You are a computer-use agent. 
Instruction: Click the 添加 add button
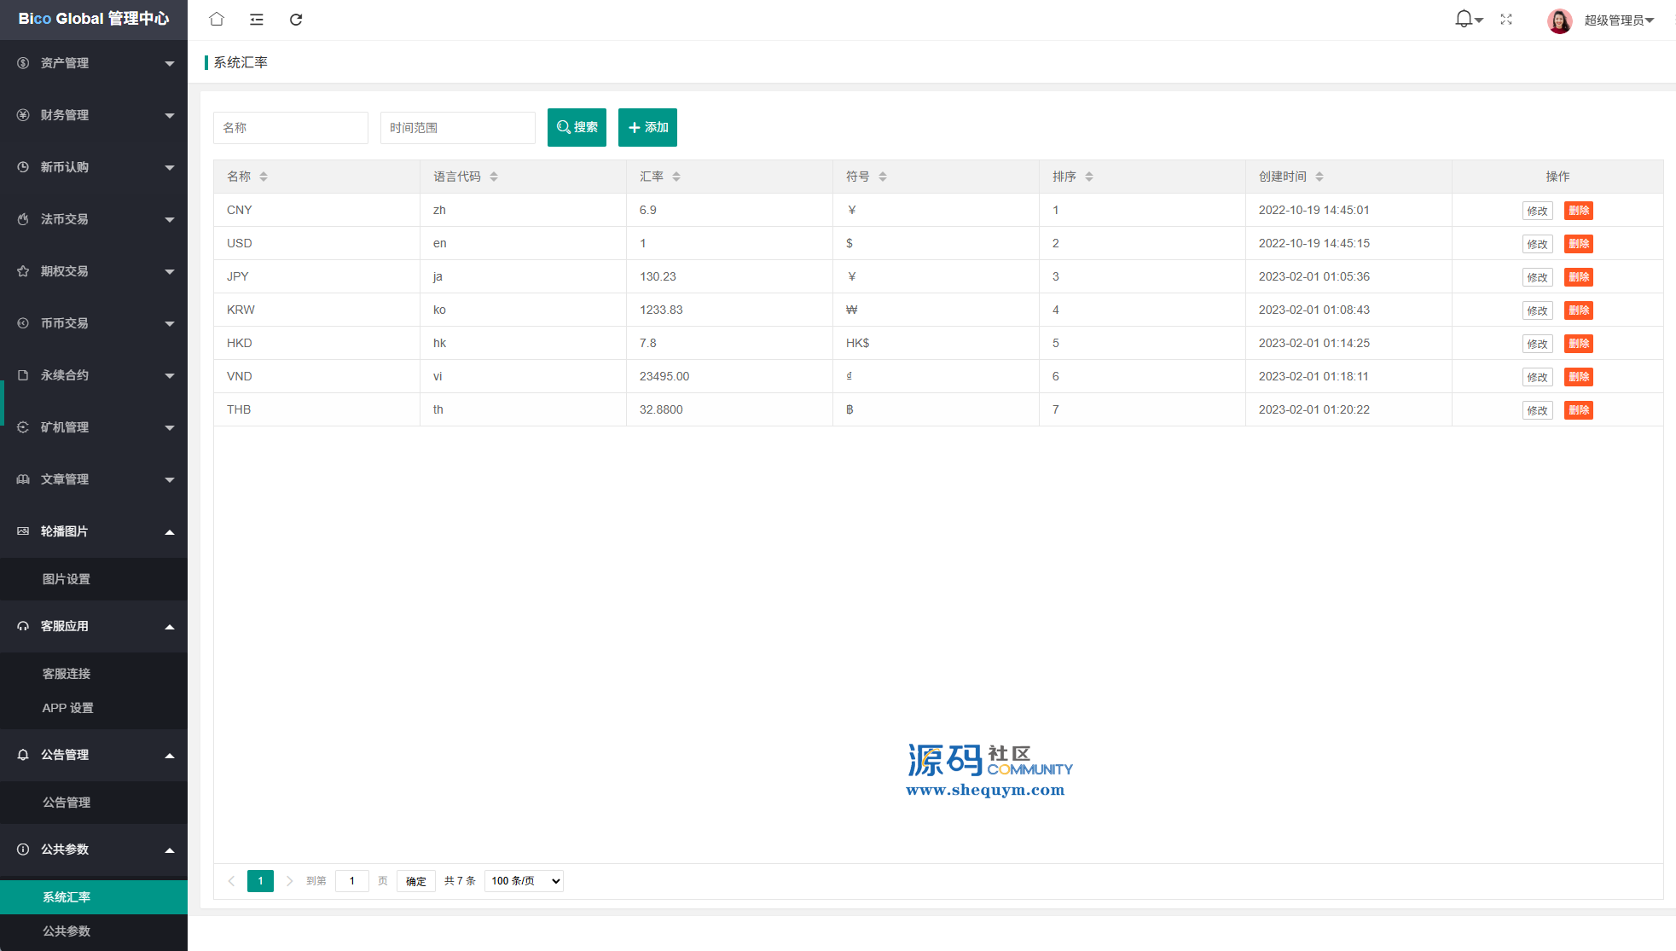pyautogui.click(x=647, y=127)
